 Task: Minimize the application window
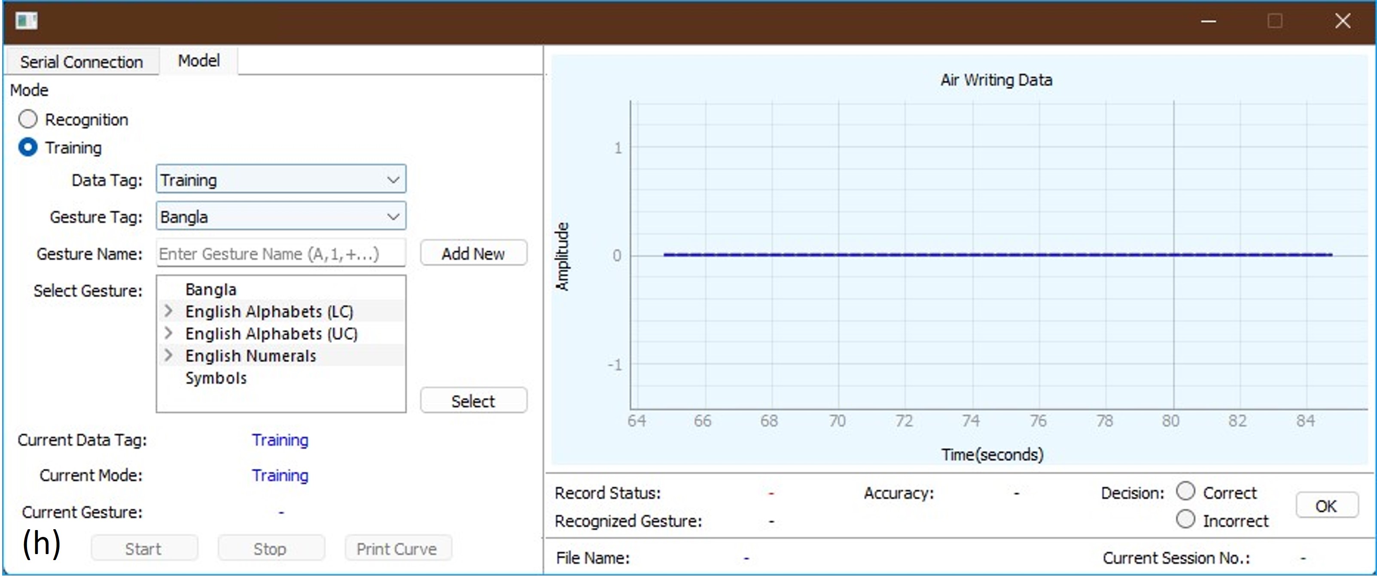pos(1208,21)
